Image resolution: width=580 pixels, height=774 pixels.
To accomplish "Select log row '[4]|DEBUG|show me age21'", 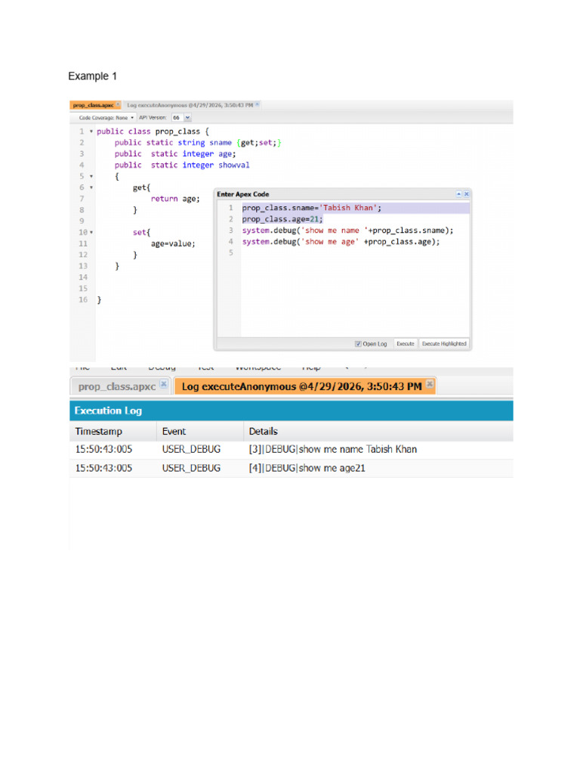I will 291,468.
